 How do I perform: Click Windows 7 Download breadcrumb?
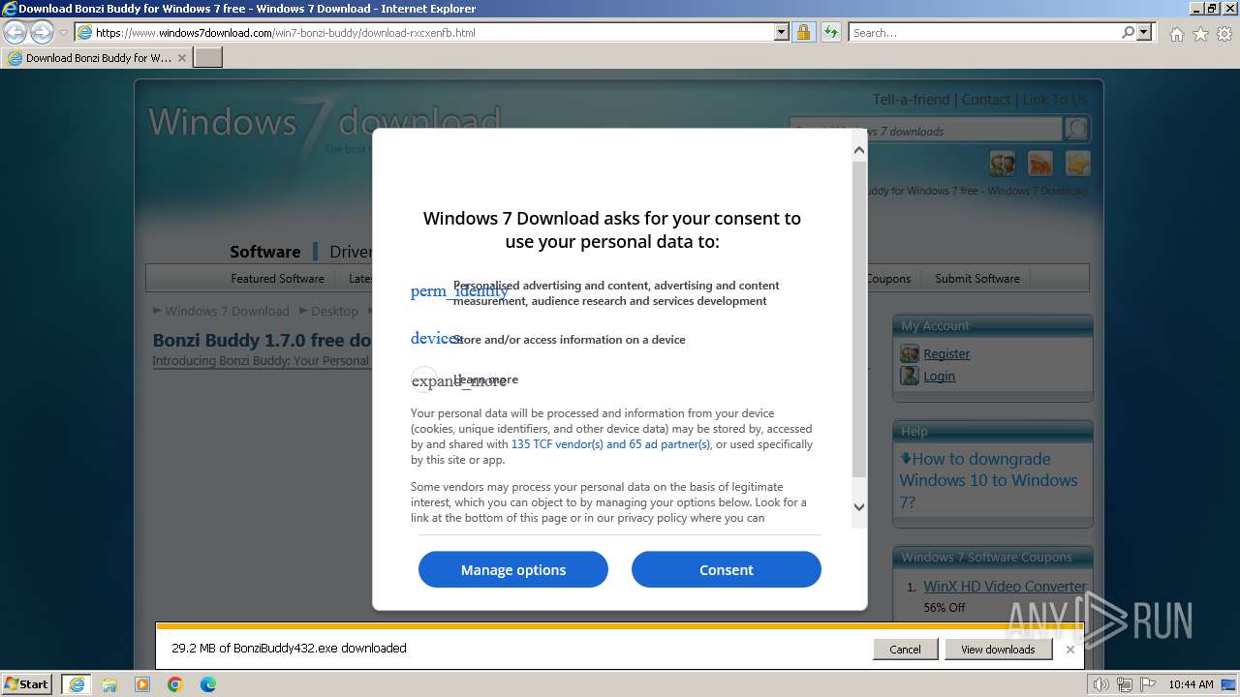coord(227,311)
